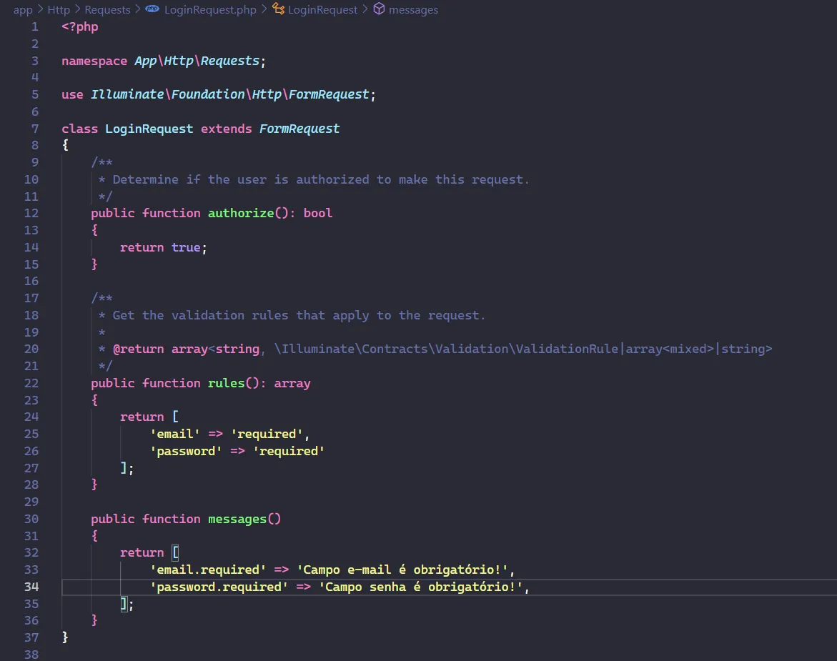Open the Http folder breadcrumb
The width and height of the screenshot is (837, 661).
click(59, 9)
